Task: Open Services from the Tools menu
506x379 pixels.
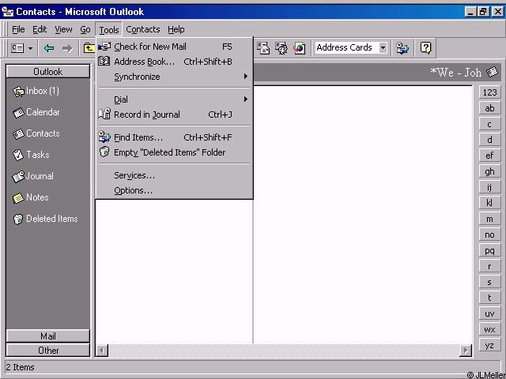Action: [x=174, y=175]
